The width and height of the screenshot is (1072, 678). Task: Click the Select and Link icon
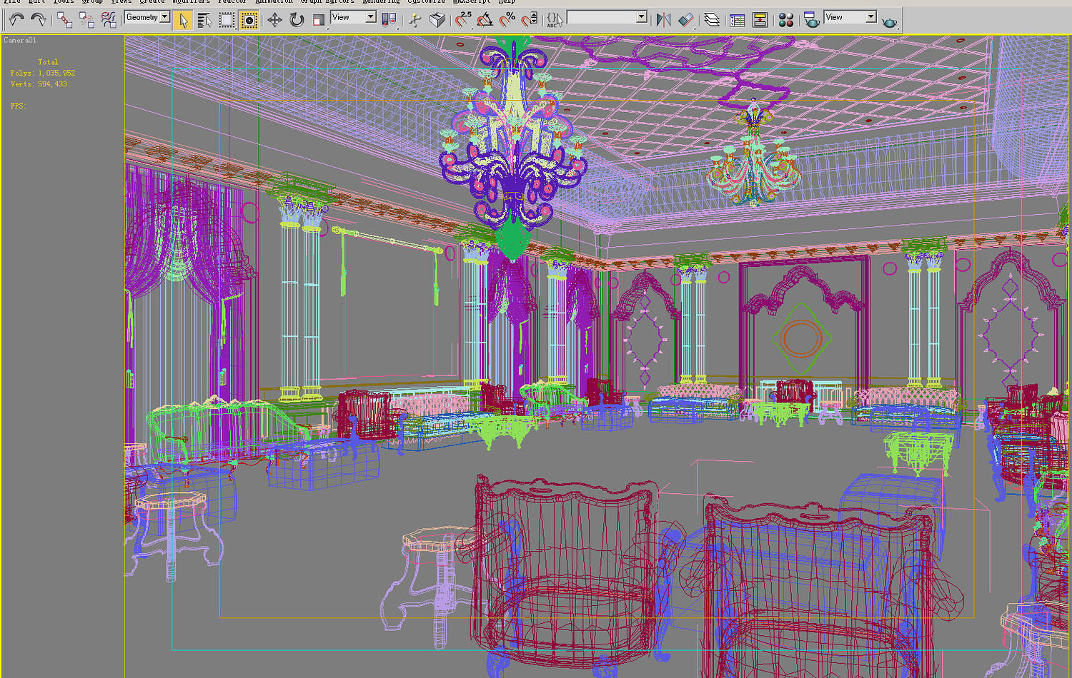64,20
